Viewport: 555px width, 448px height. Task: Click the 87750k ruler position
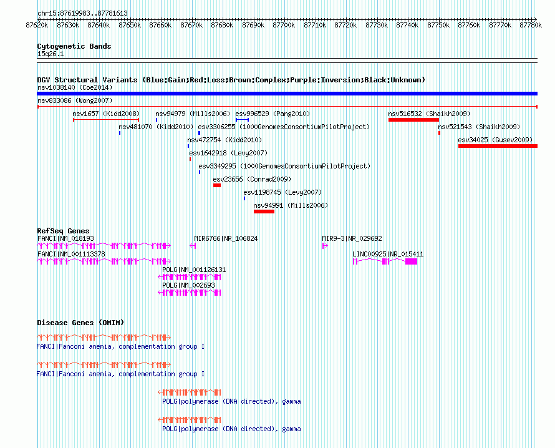[438, 25]
